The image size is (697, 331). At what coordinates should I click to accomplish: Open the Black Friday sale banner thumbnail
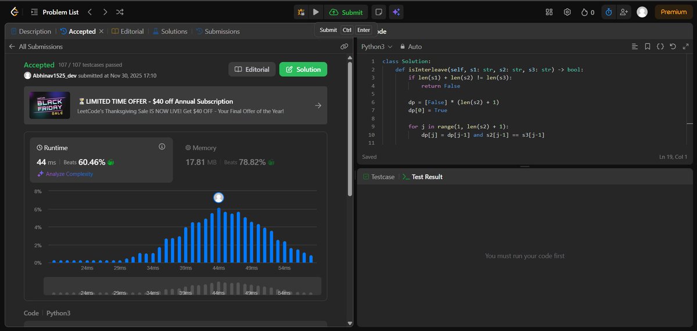click(50, 106)
